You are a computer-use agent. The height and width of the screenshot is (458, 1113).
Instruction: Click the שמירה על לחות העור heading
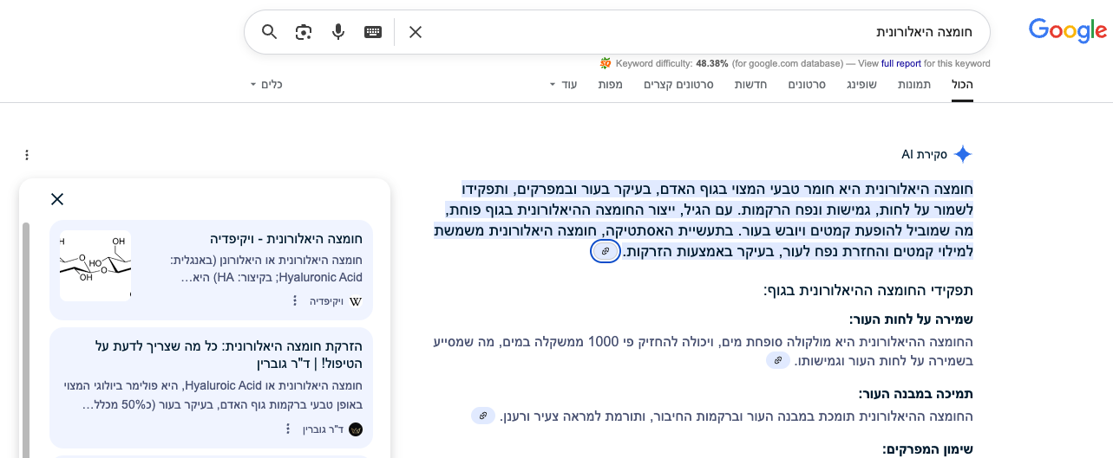[911, 319]
